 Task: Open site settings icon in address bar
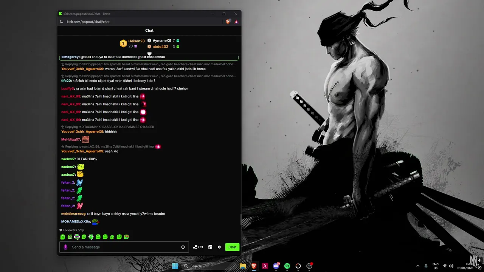[61, 22]
